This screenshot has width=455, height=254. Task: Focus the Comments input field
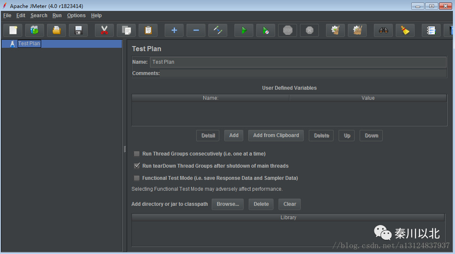pyautogui.click(x=303, y=73)
